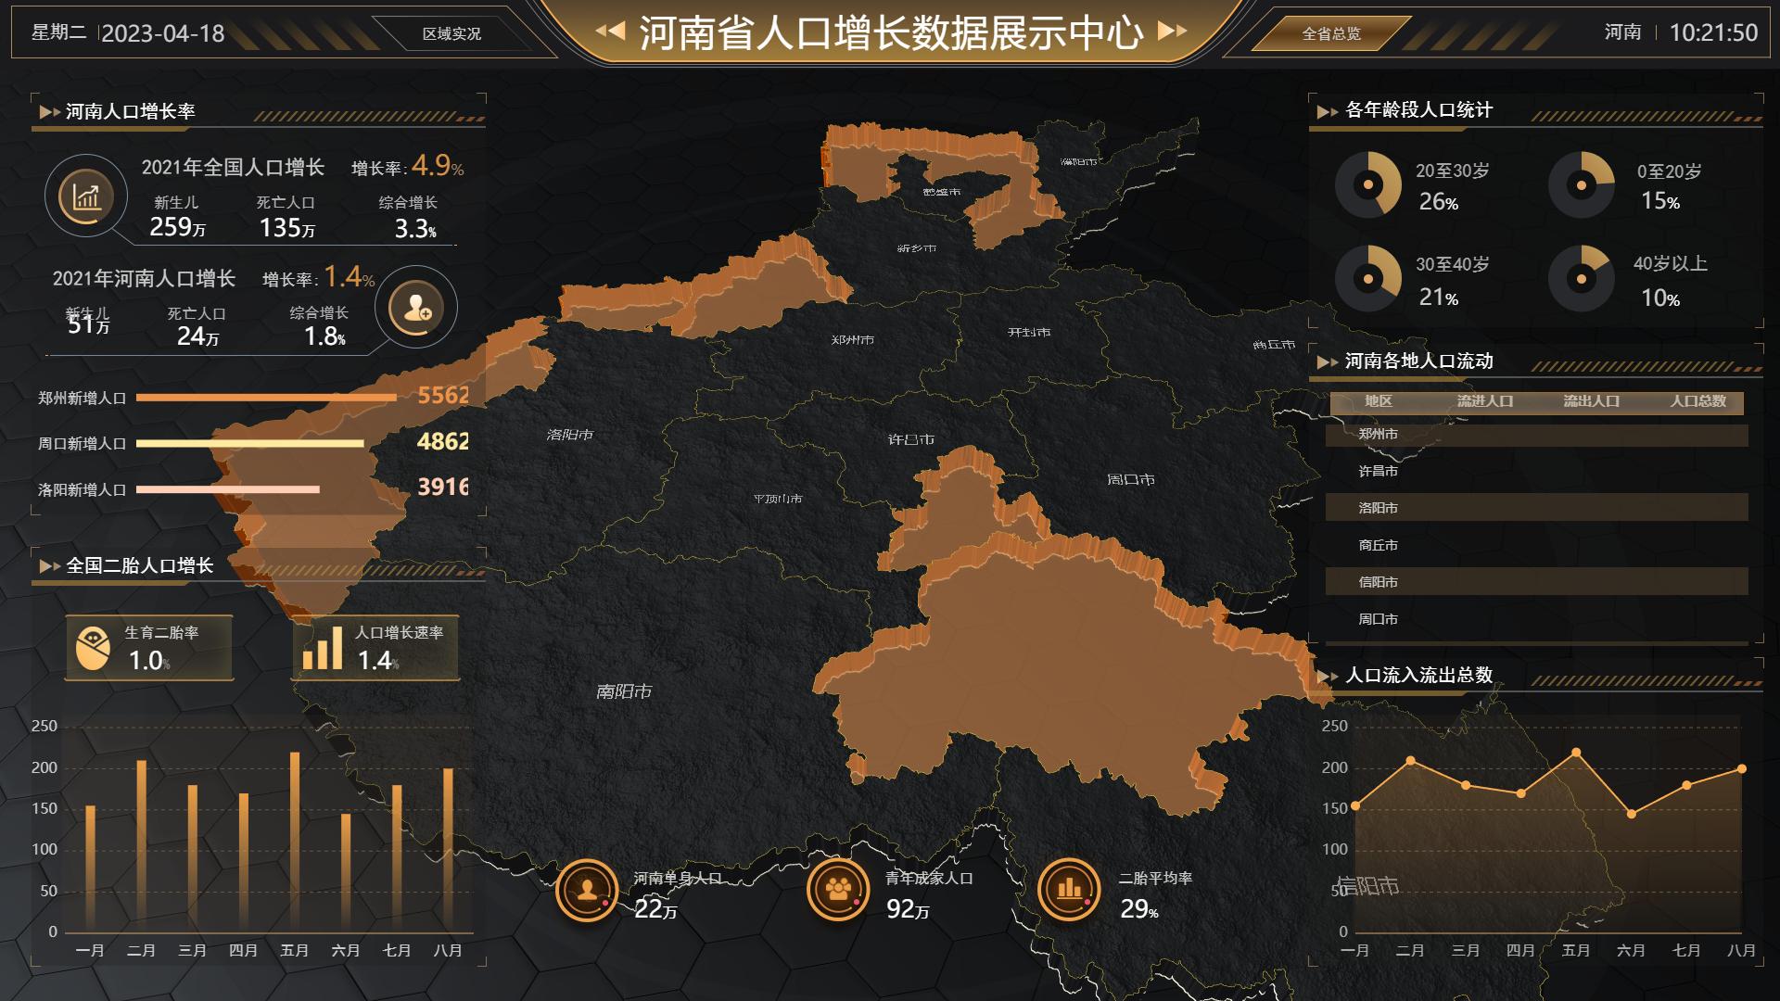
Task: Click the baby icon next to 生育二胎率
Action: tap(94, 648)
